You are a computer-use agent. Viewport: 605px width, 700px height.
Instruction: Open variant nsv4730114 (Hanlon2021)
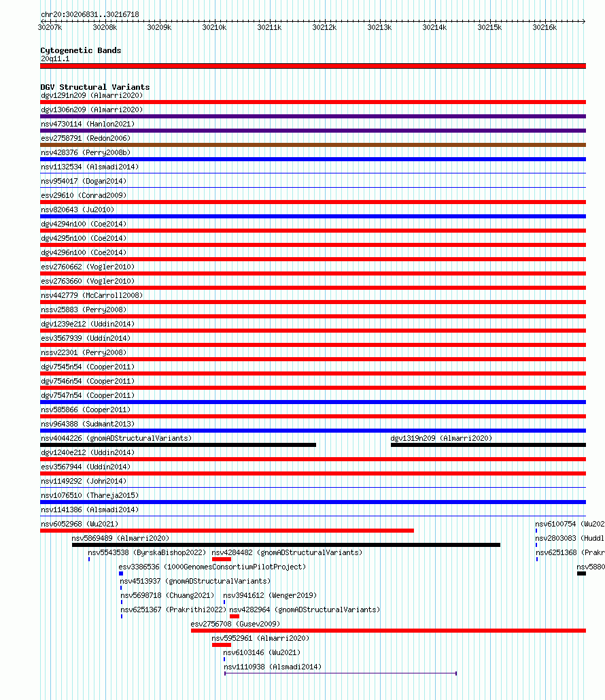pos(88,124)
